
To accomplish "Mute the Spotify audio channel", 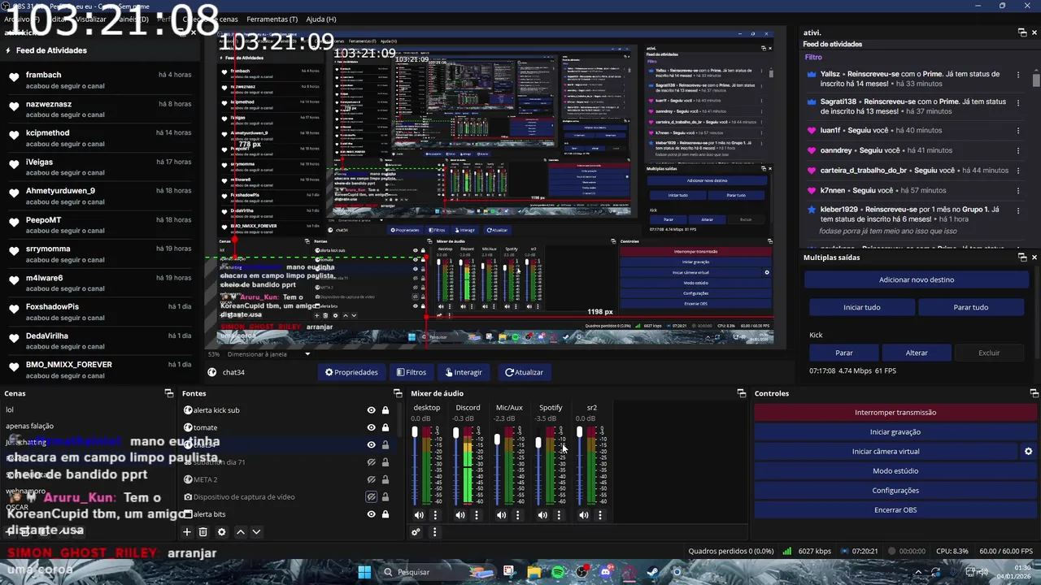I will pos(542,515).
